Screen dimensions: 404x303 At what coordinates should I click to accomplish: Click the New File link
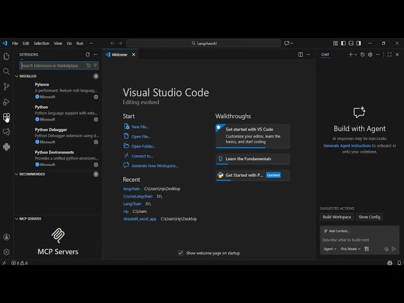tap(140, 127)
